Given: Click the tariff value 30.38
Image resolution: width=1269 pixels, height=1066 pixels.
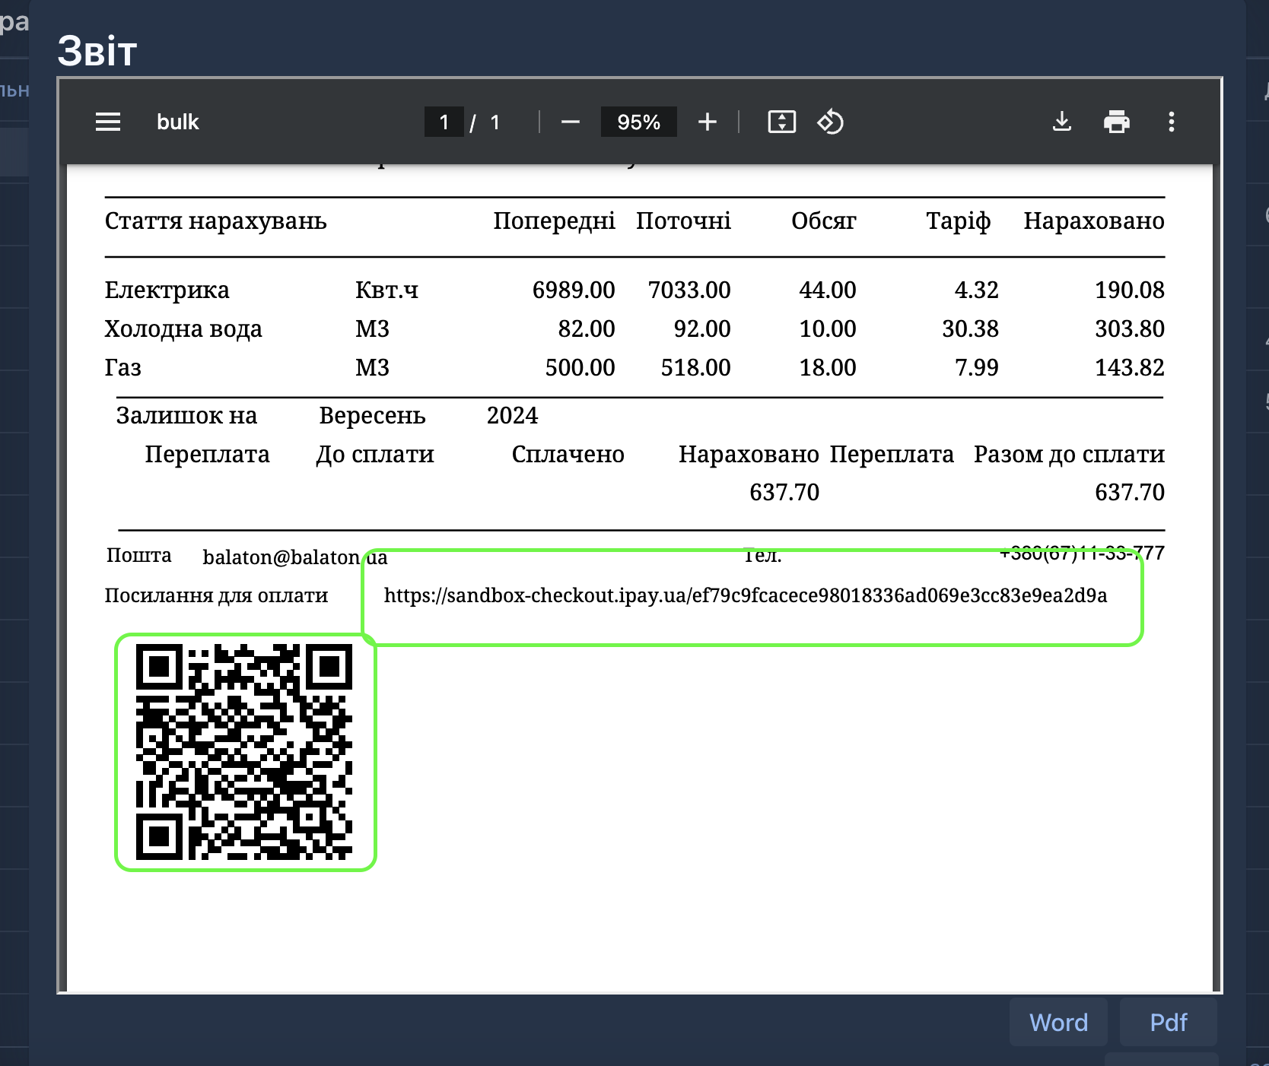Looking at the screenshot, I should (x=970, y=328).
